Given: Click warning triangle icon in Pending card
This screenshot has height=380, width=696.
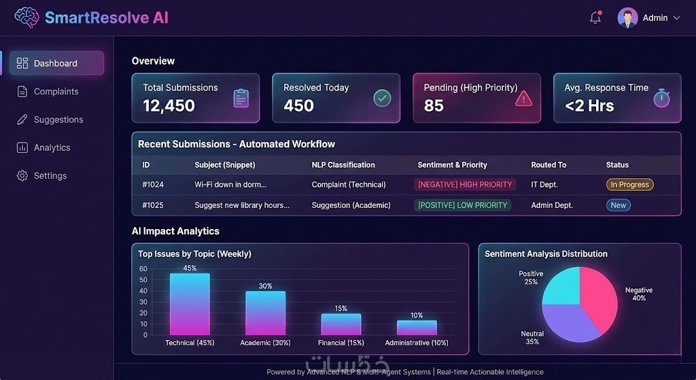Looking at the screenshot, I should pos(523,99).
